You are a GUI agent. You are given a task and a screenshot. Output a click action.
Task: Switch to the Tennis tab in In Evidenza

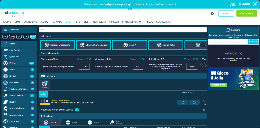pyautogui.click(x=93, y=123)
